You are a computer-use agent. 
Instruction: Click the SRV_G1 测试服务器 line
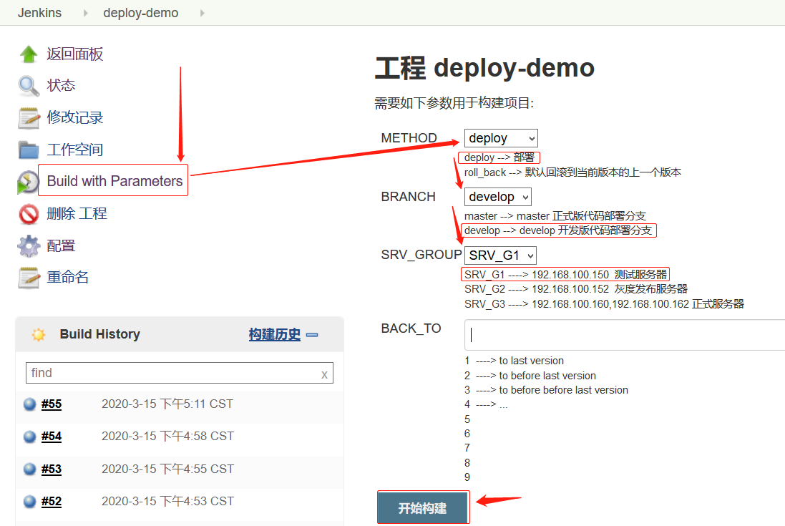[x=566, y=275]
